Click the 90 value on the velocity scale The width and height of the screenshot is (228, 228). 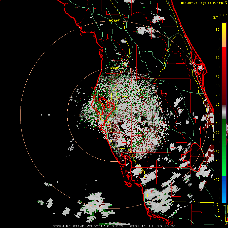[x=218, y=30]
